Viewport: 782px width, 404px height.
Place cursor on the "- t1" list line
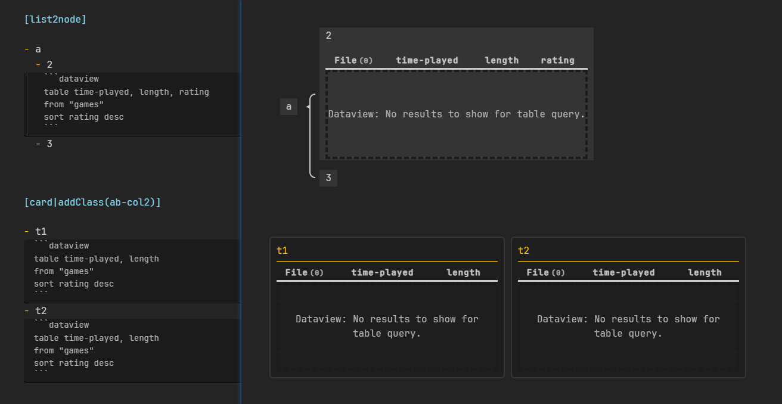click(41, 231)
